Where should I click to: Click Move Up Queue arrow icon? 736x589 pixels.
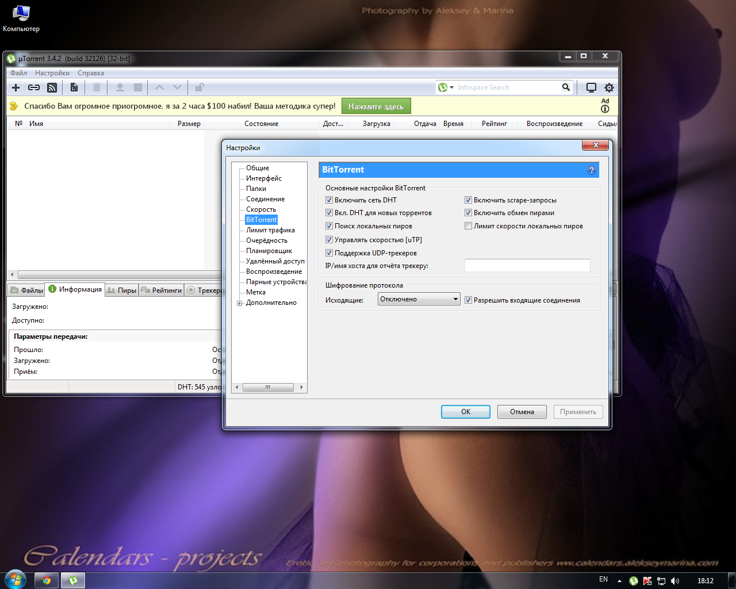(x=160, y=87)
